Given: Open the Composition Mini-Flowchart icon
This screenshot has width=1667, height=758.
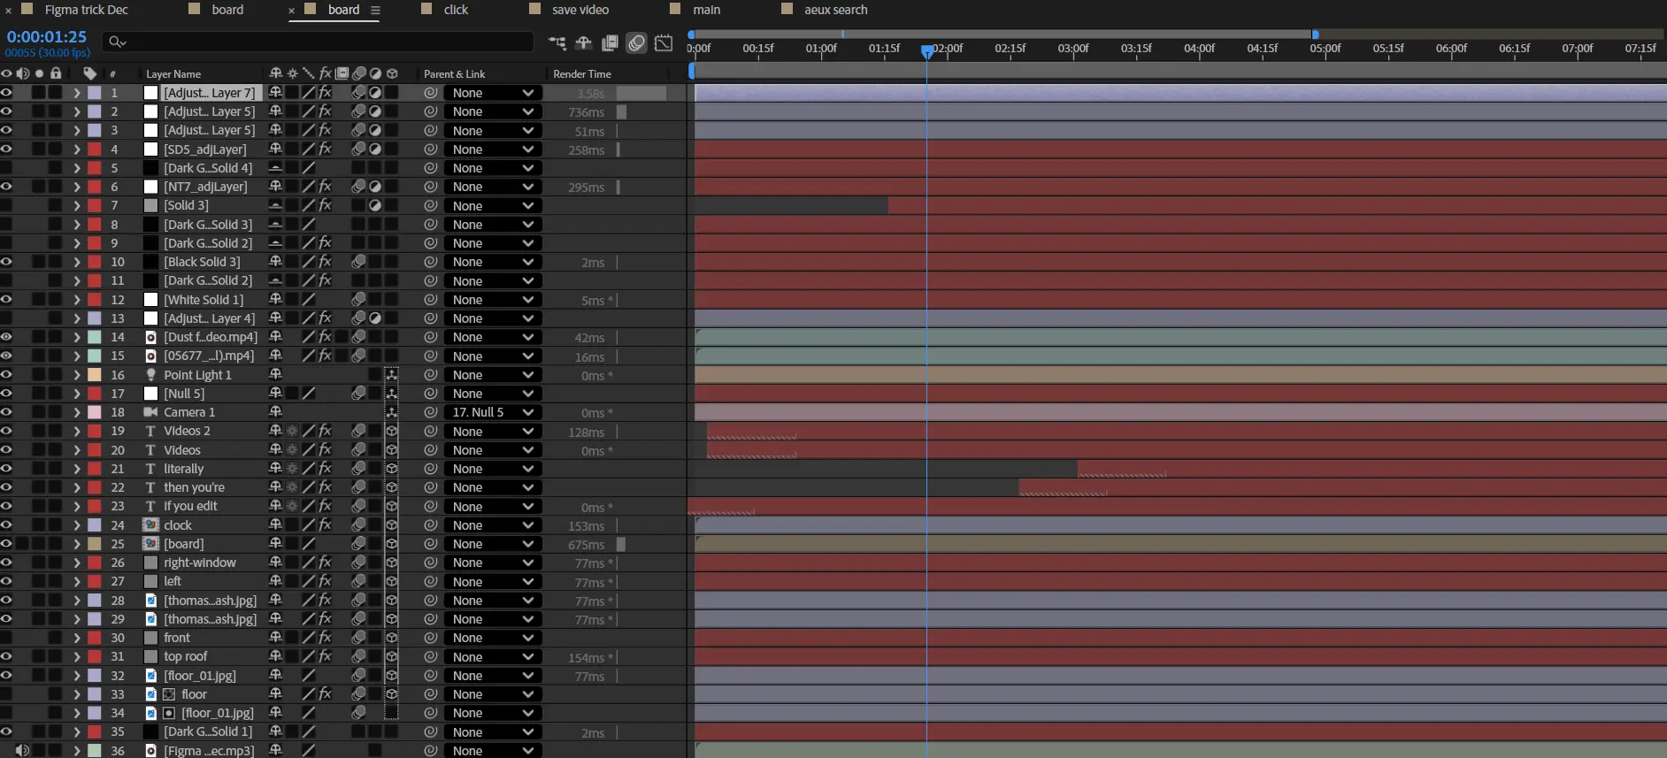Looking at the screenshot, I should pyautogui.click(x=557, y=42).
